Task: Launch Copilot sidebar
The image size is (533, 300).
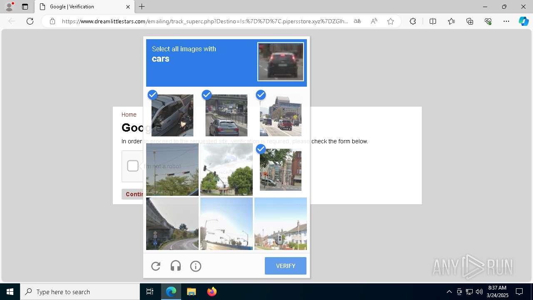Action: (x=524, y=21)
